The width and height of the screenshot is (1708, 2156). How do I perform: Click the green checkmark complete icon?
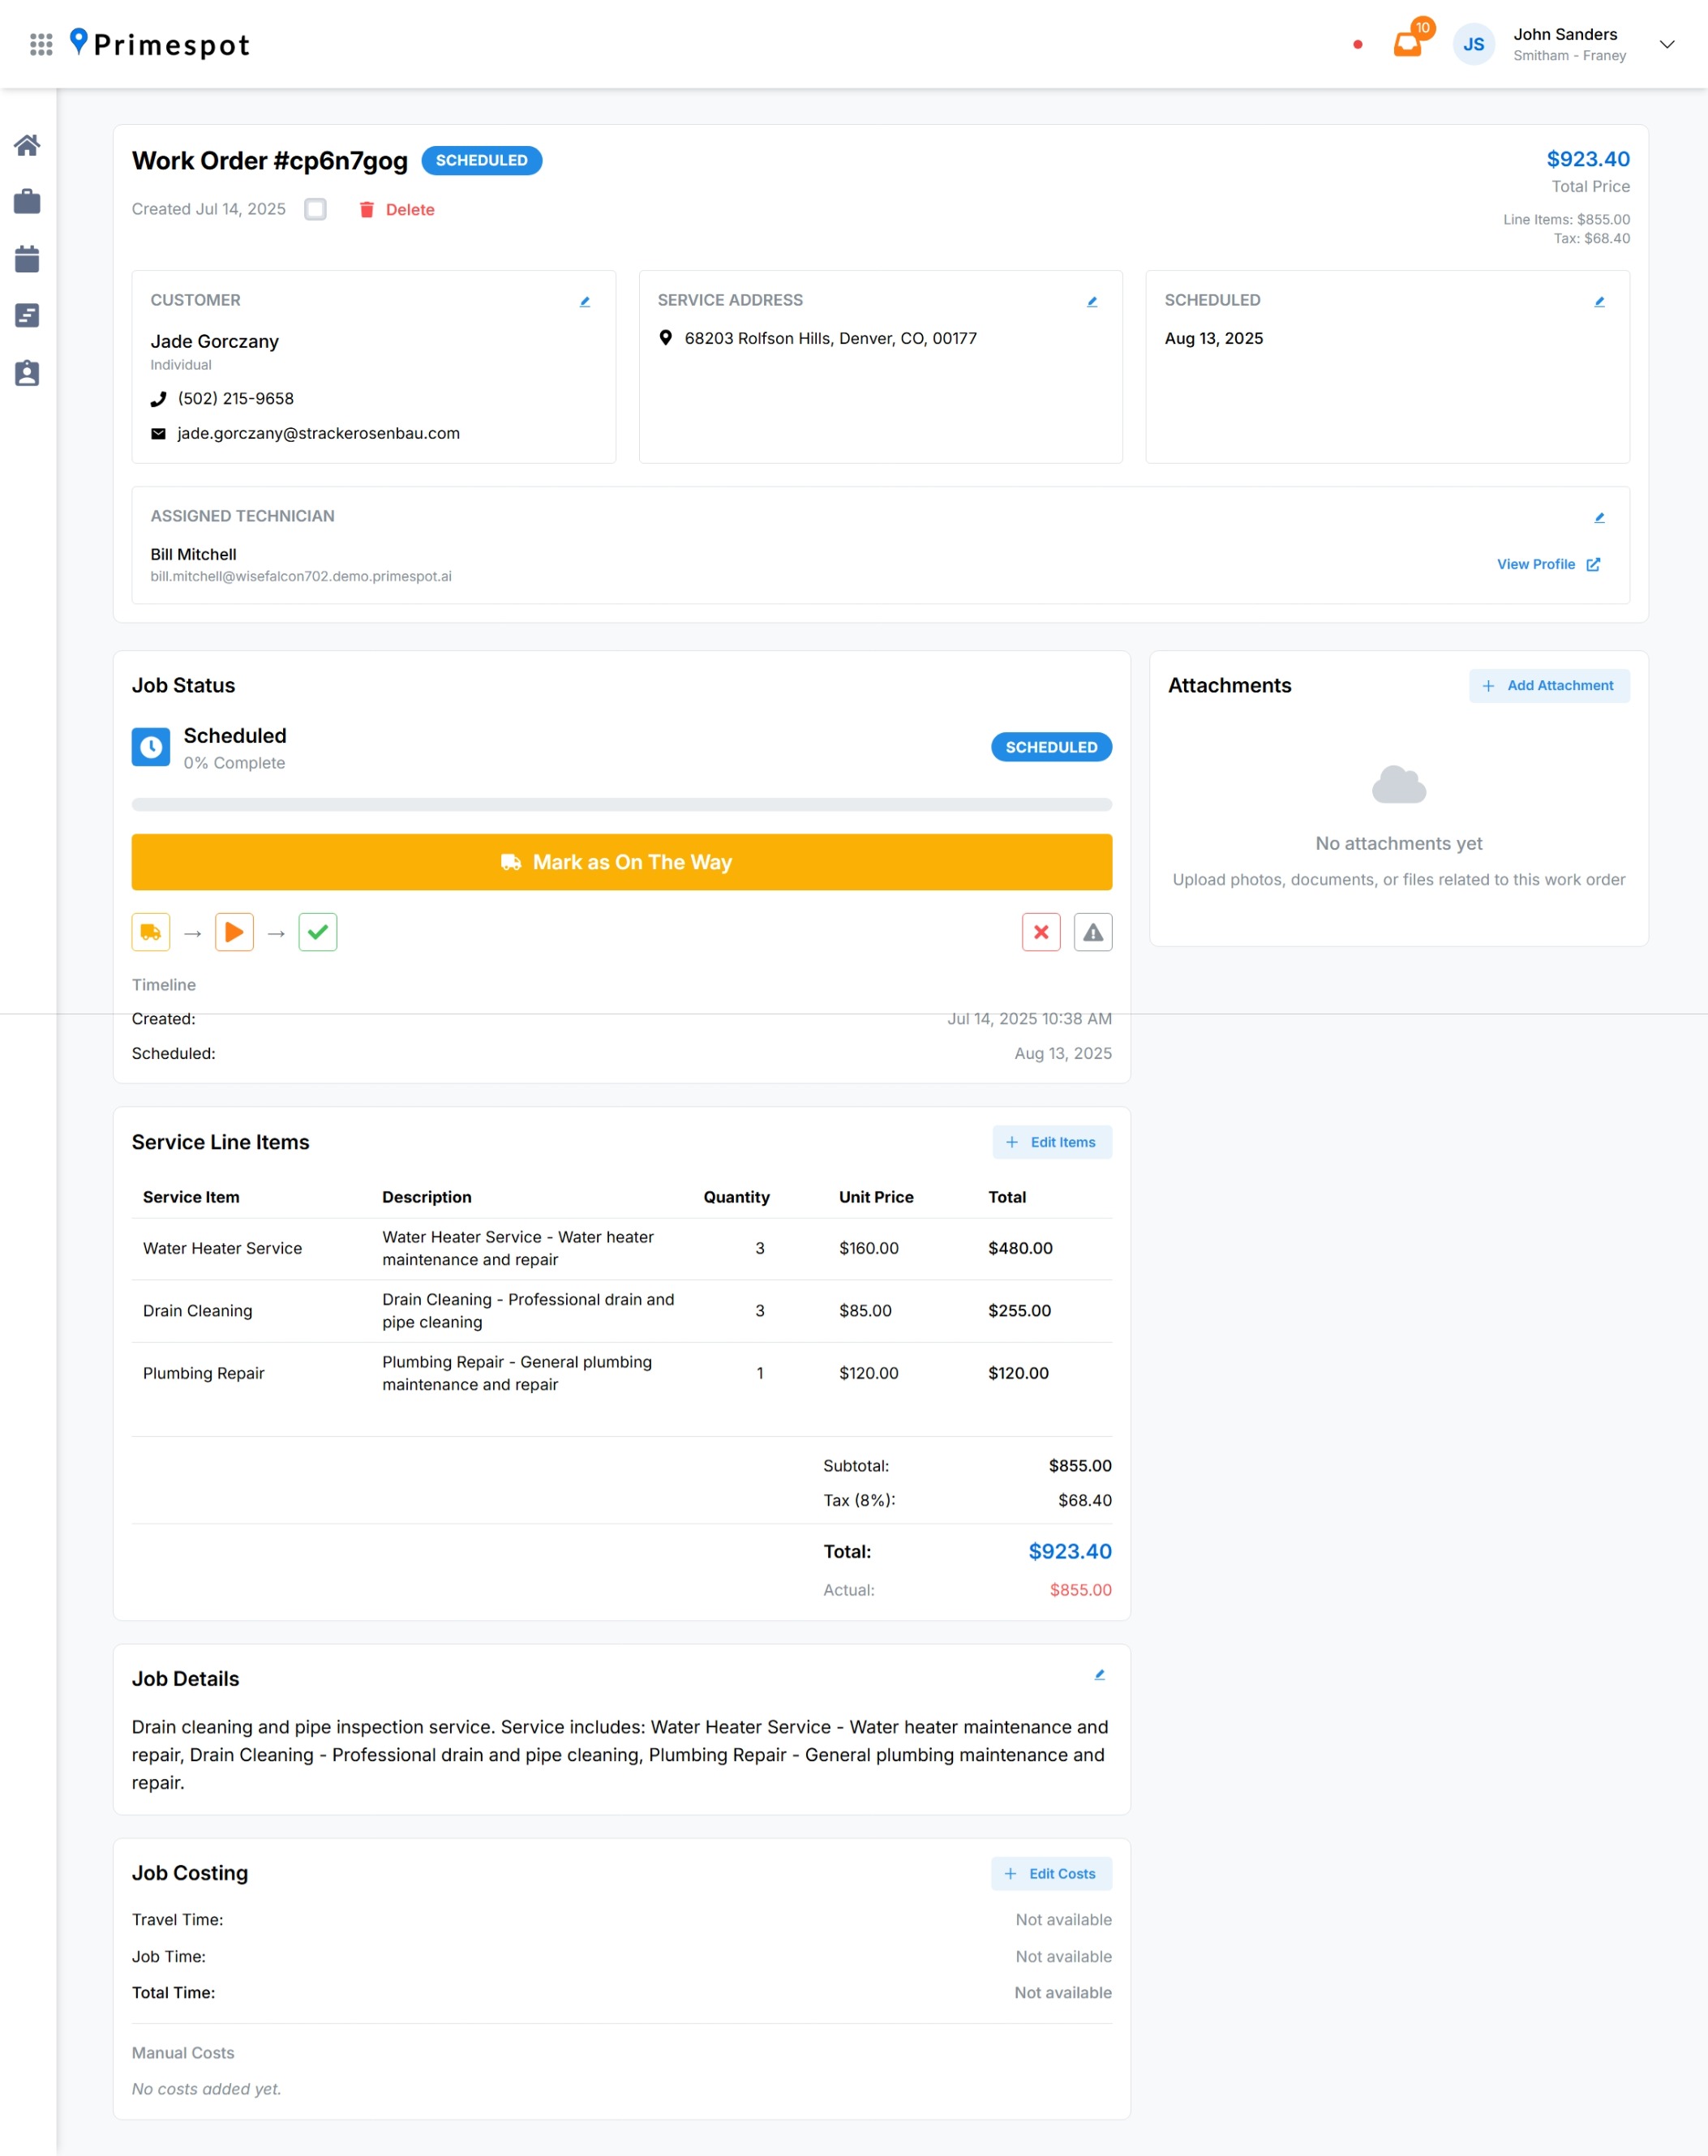tap(318, 932)
